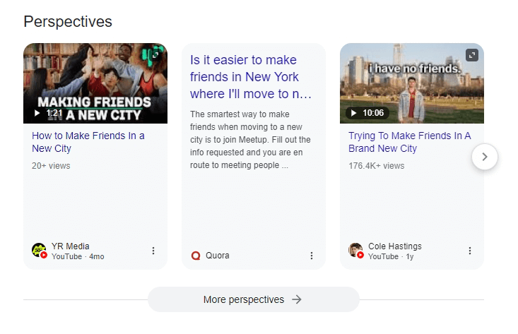The width and height of the screenshot is (518, 334).
Task: Play the 1:21 Making Friends video
Action: tap(48, 113)
